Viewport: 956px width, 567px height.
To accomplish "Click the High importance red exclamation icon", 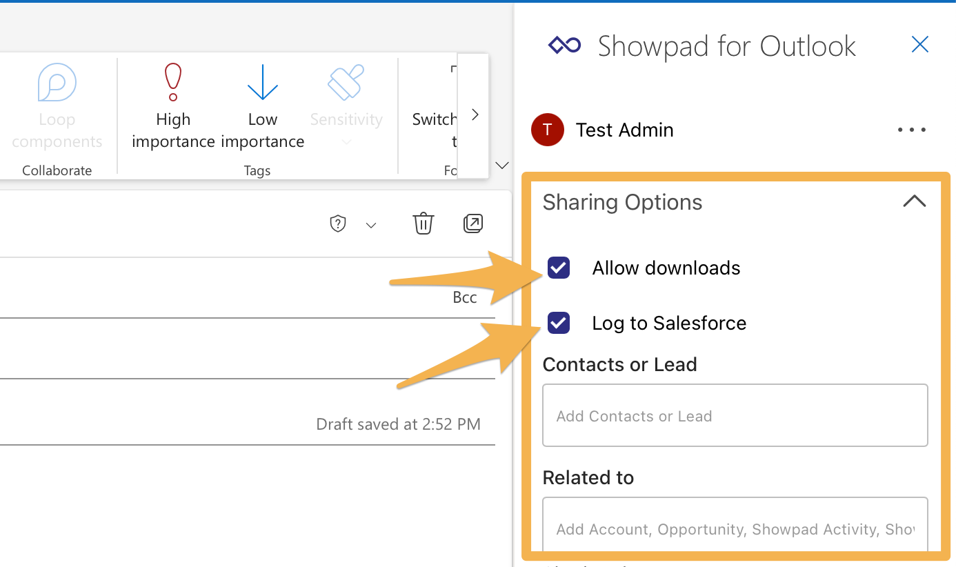I will [172, 82].
